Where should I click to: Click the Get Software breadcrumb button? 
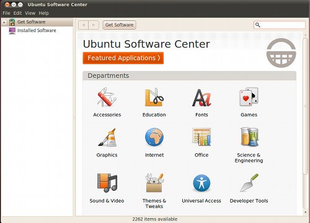(119, 25)
